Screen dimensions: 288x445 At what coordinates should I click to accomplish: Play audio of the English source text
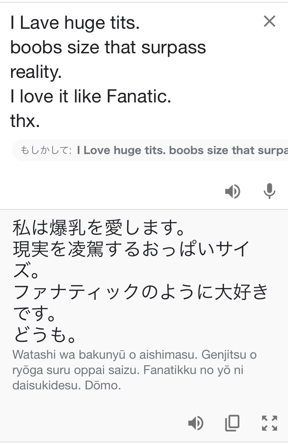click(232, 191)
